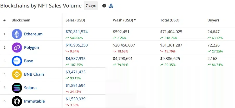Click Polygon buyers count 72,226
Screen dimensions: 235x108
point(214,45)
